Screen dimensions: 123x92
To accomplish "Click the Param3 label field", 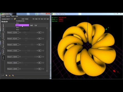I will (11, 32).
